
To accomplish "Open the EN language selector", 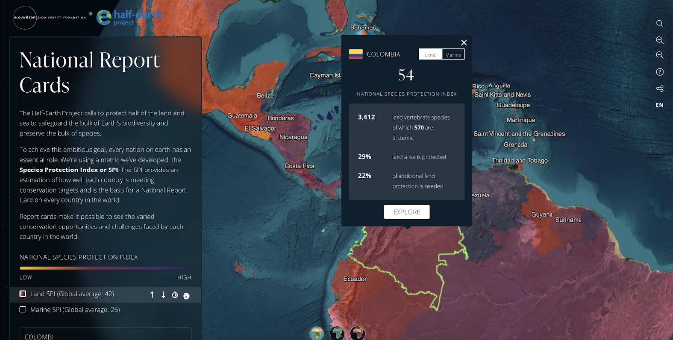I will 659,105.
